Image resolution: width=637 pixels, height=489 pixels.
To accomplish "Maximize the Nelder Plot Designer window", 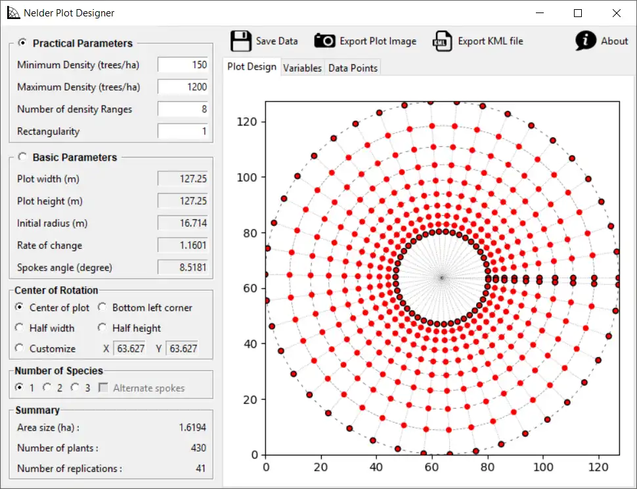I will tap(578, 13).
